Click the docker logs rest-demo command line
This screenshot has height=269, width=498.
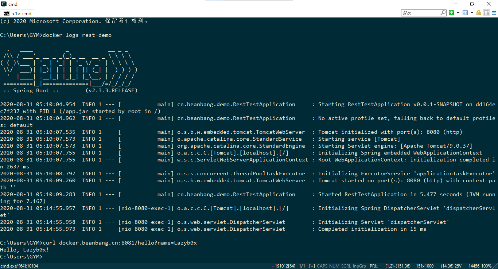pos(56,35)
